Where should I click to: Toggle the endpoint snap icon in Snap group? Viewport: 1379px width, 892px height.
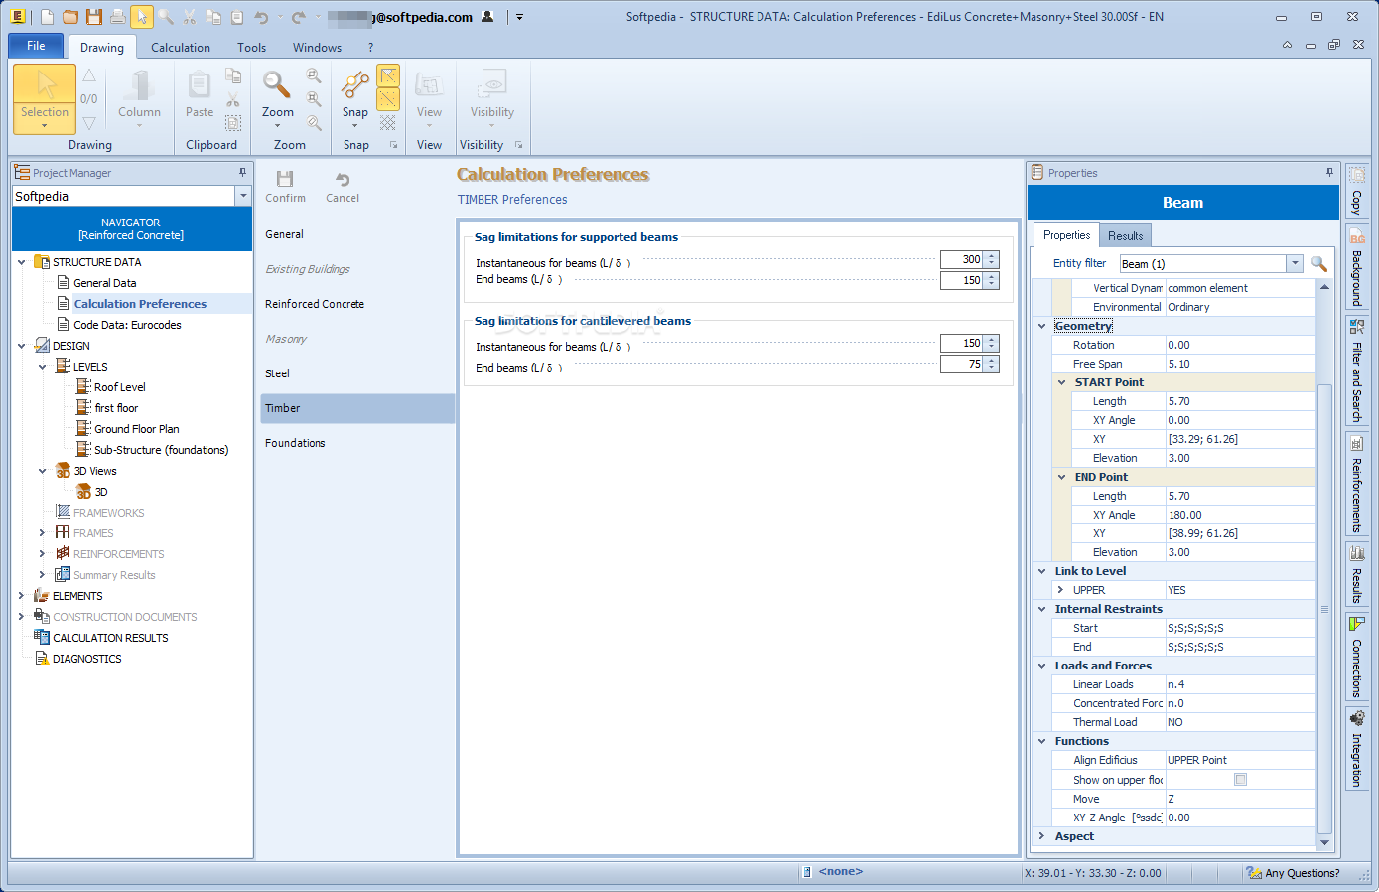tap(388, 75)
